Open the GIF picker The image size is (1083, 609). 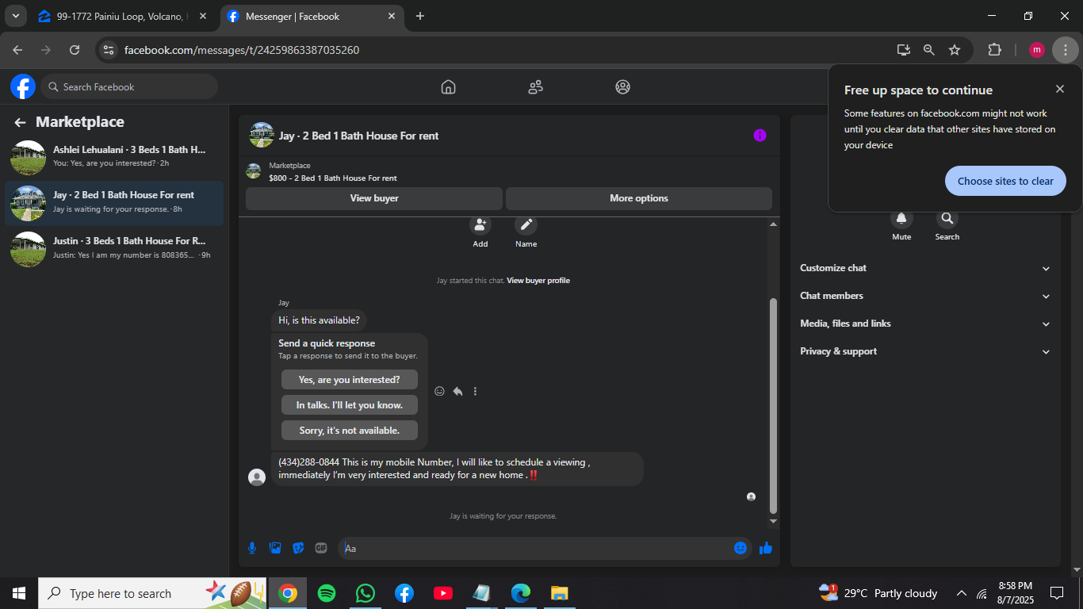(321, 548)
